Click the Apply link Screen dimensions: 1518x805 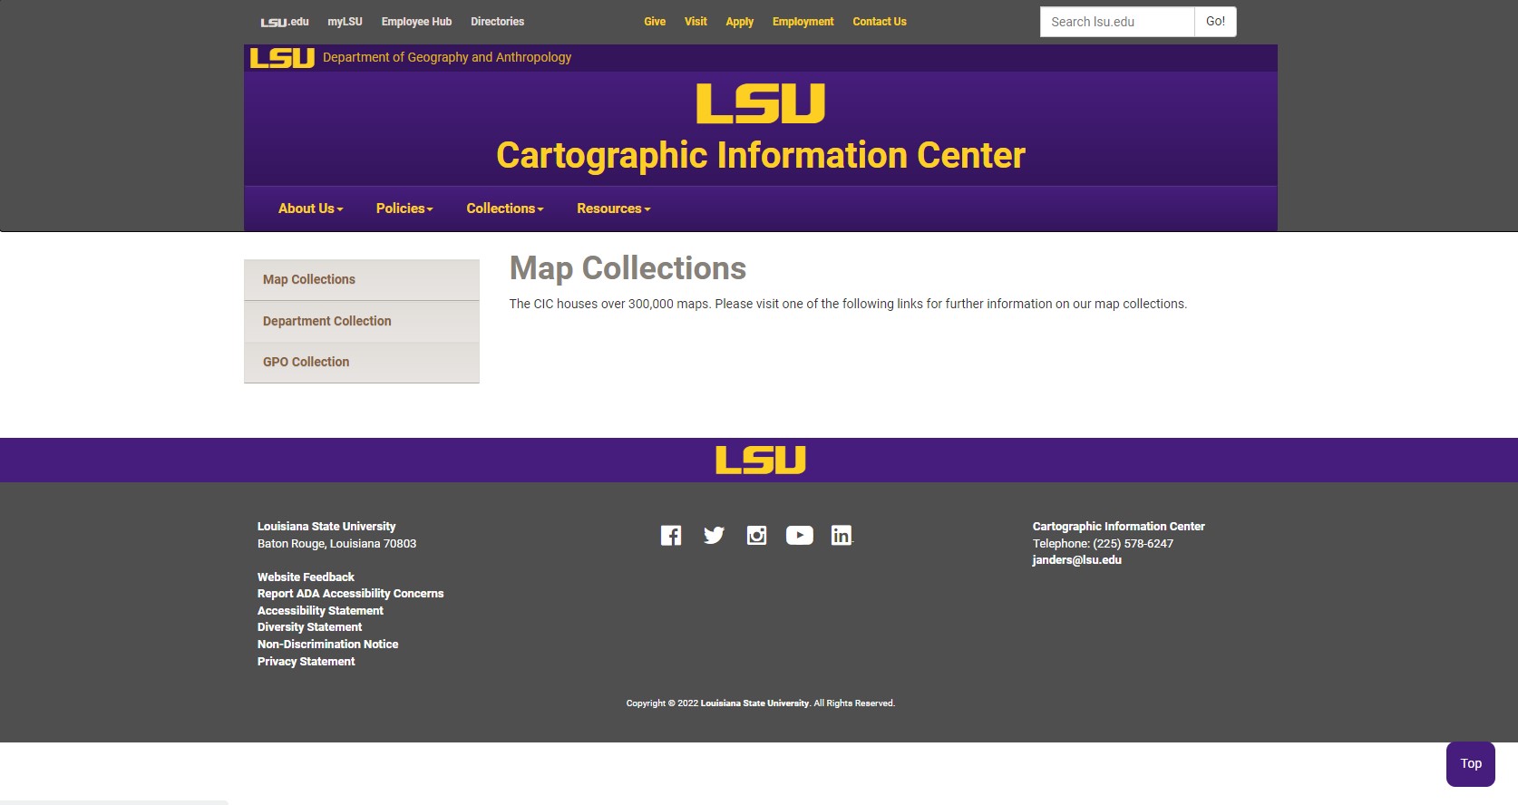coord(740,22)
